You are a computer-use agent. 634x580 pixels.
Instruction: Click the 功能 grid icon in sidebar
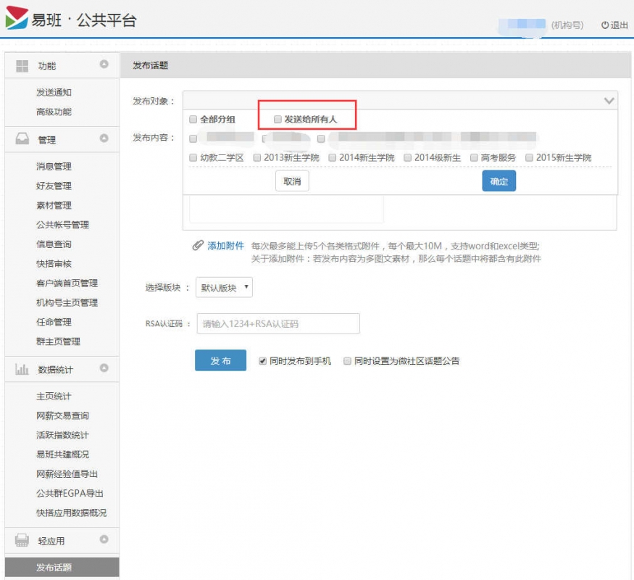coord(22,66)
